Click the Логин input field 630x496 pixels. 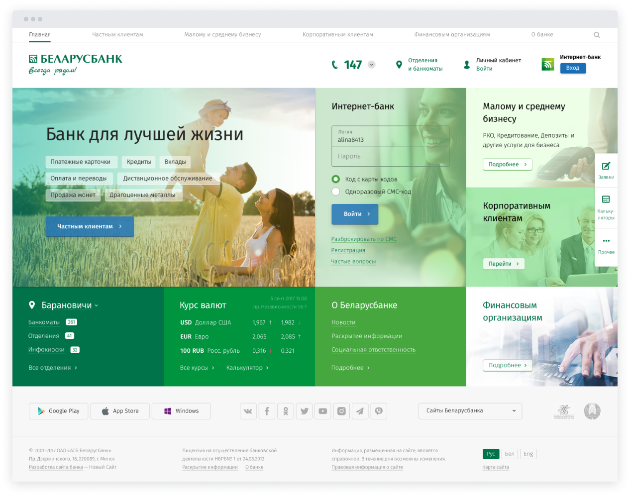pyautogui.click(x=391, y=136)
